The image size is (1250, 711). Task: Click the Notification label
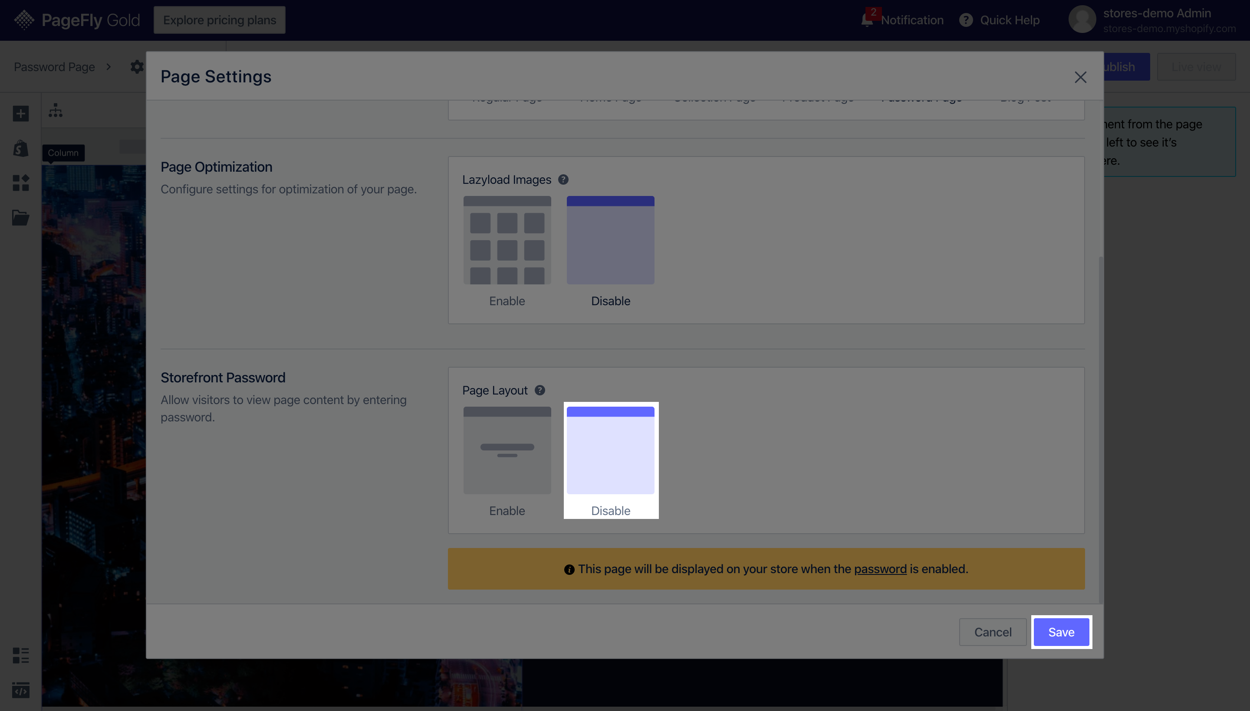(912, 20)
